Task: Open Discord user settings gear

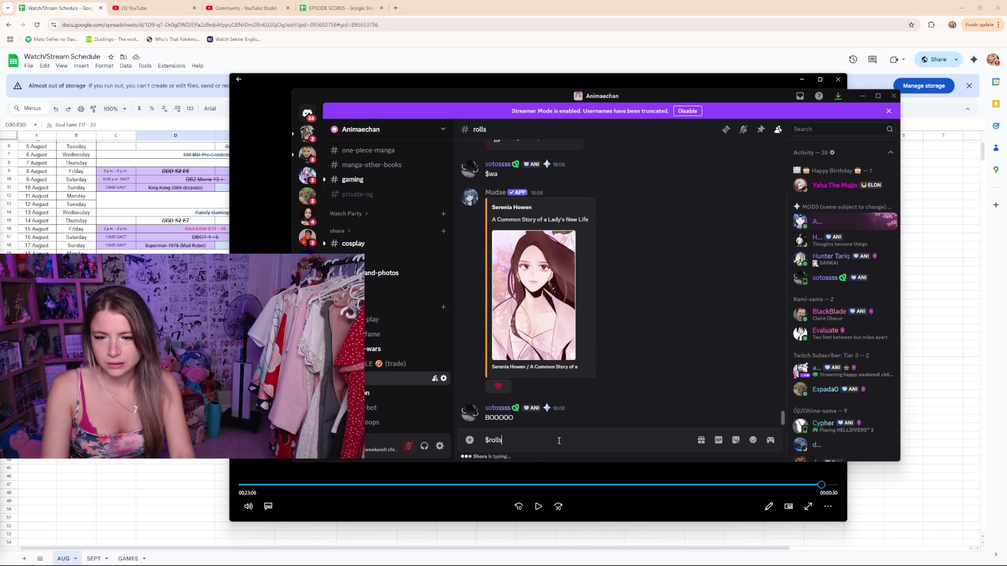Action: (440, 446)
